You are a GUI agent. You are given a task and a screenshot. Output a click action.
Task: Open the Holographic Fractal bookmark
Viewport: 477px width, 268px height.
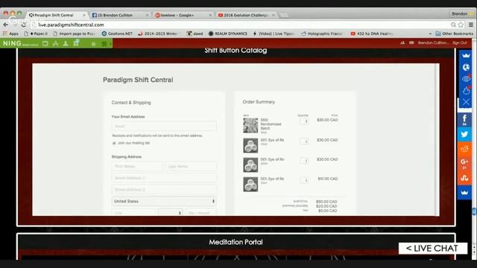click(x=322, y=33)
